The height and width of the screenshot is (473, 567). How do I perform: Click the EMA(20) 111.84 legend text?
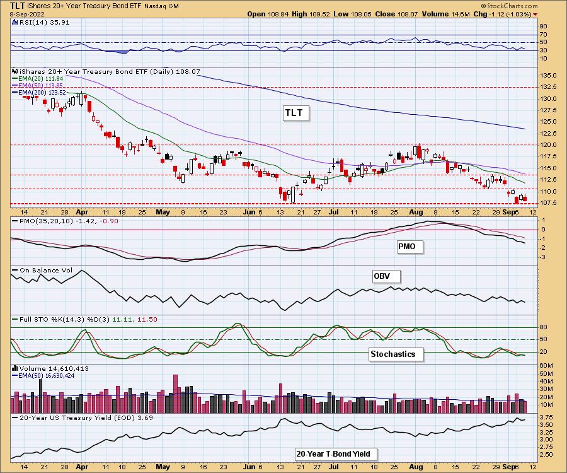[40, 79]
